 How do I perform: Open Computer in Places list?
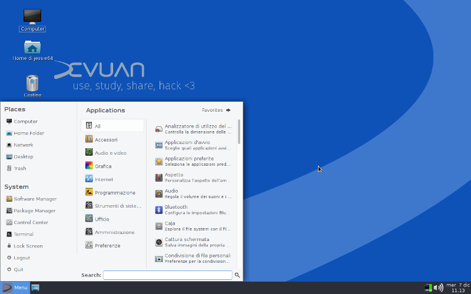pyautogui.click(x=22, y=121)
